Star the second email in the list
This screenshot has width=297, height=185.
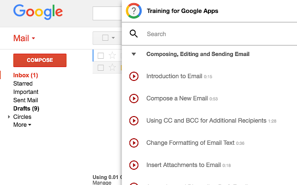pyautogui.click(x=112, y=68)
